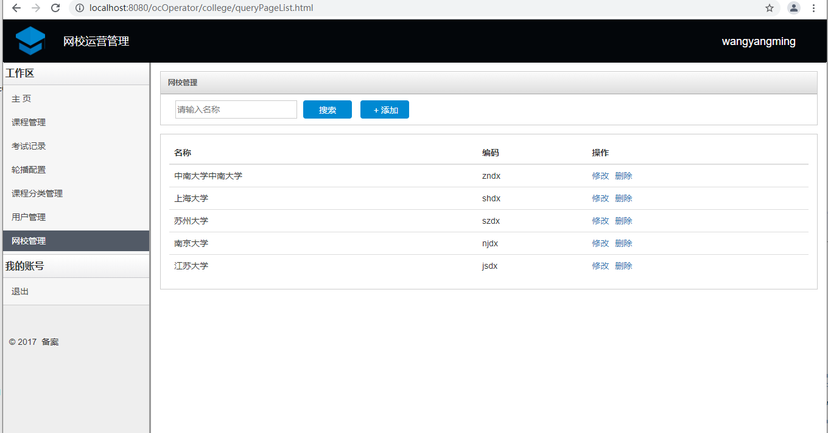Click the 编码 column header

(x=491, y=153)
